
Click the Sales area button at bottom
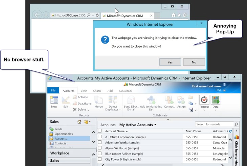coord(69,161)
